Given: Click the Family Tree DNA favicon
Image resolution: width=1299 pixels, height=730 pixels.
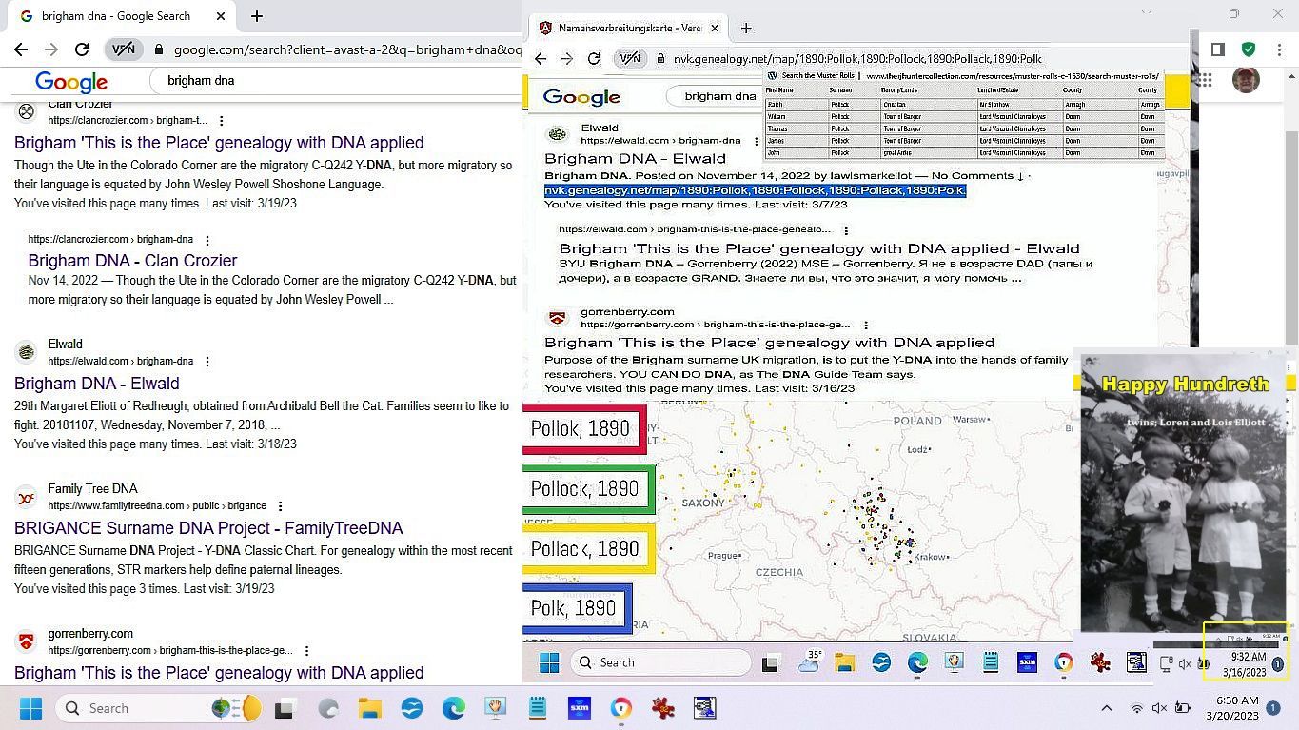Looking at the screenshot, I should pyautogui.click(x=27, y=497).
